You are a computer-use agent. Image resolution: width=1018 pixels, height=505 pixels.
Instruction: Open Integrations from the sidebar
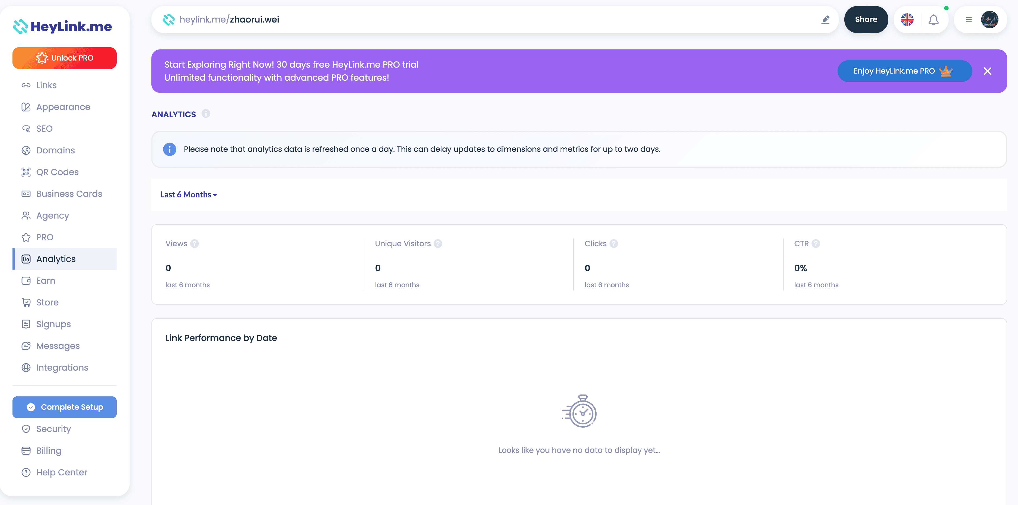(62, 367)
